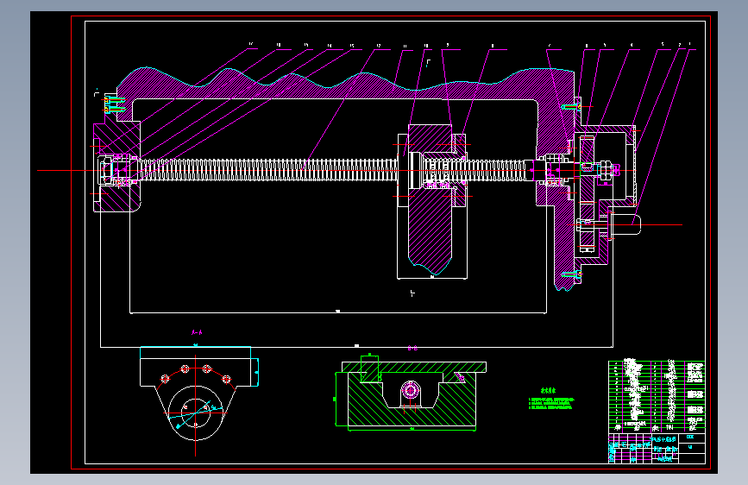Select the rightmost bolt hole in the A-A view
Viewport: 748px width, 485px height.
[227, 379]
